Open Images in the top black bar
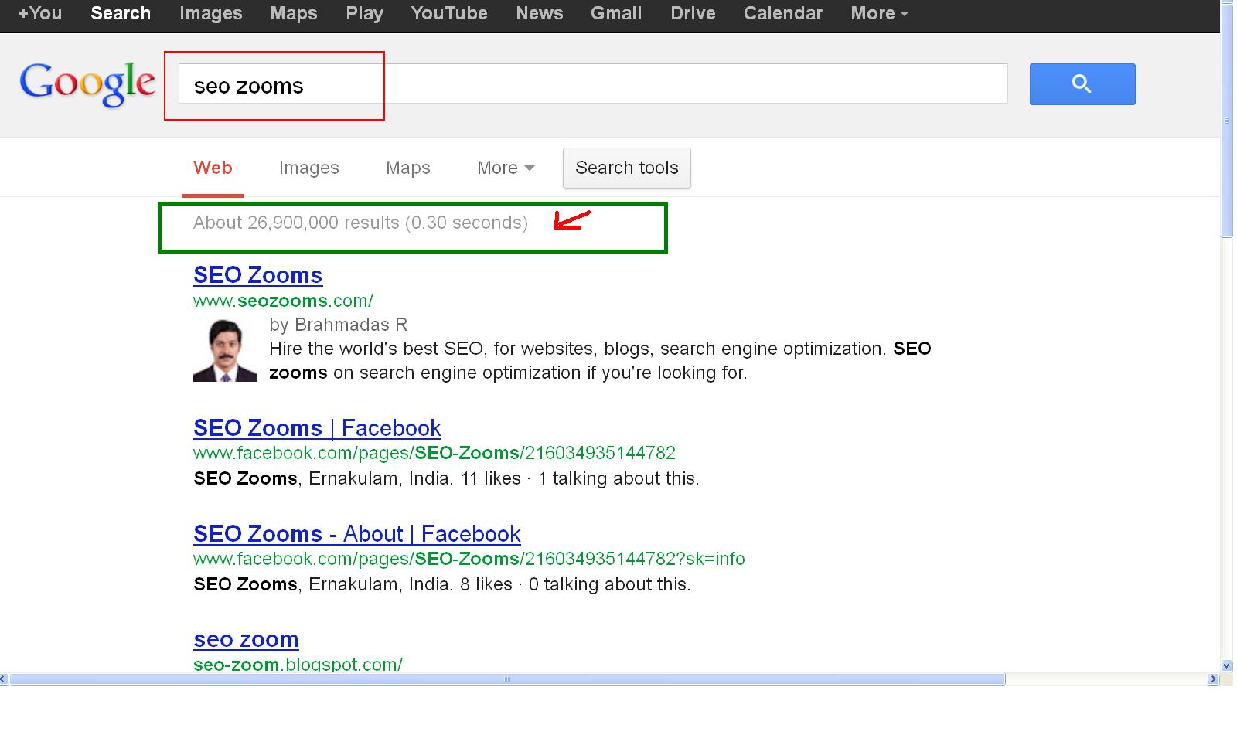The image size is (1237, 735). (x=211, y=13)
